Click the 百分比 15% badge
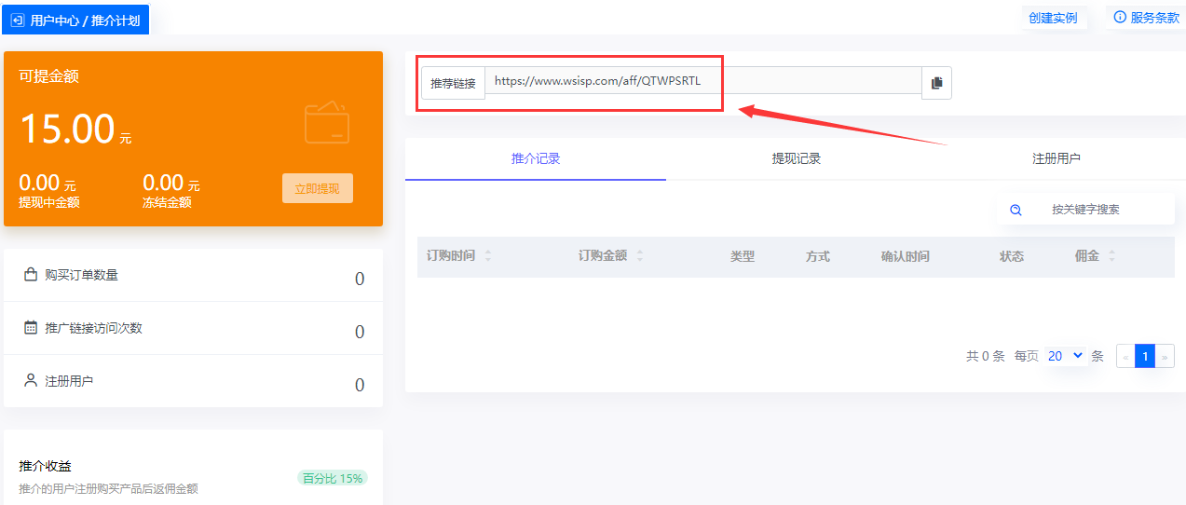1186x505 pixels. [x=333, y=478]
